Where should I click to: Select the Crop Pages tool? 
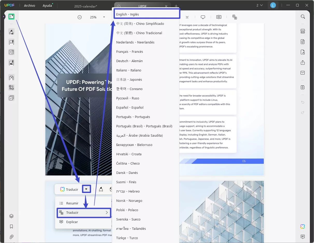tap(11, 88)
